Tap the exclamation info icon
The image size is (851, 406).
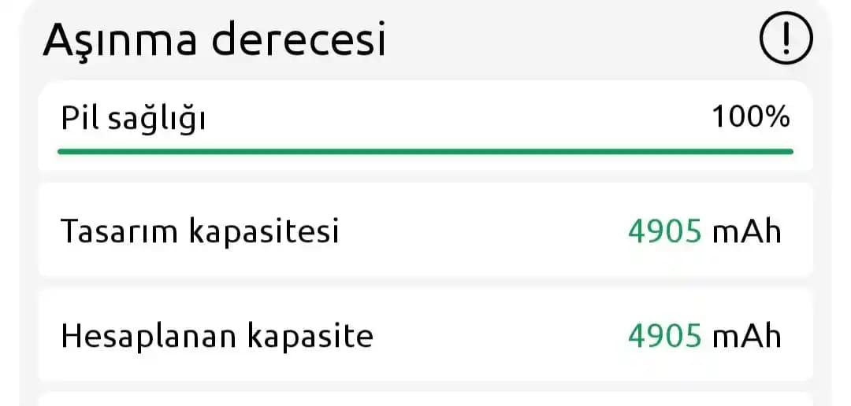pyautogui.click(x=785, y=39)
